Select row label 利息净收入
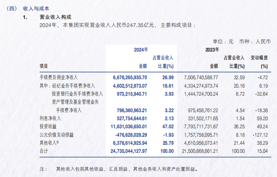277x177 pixels. (x=50, y=118)
